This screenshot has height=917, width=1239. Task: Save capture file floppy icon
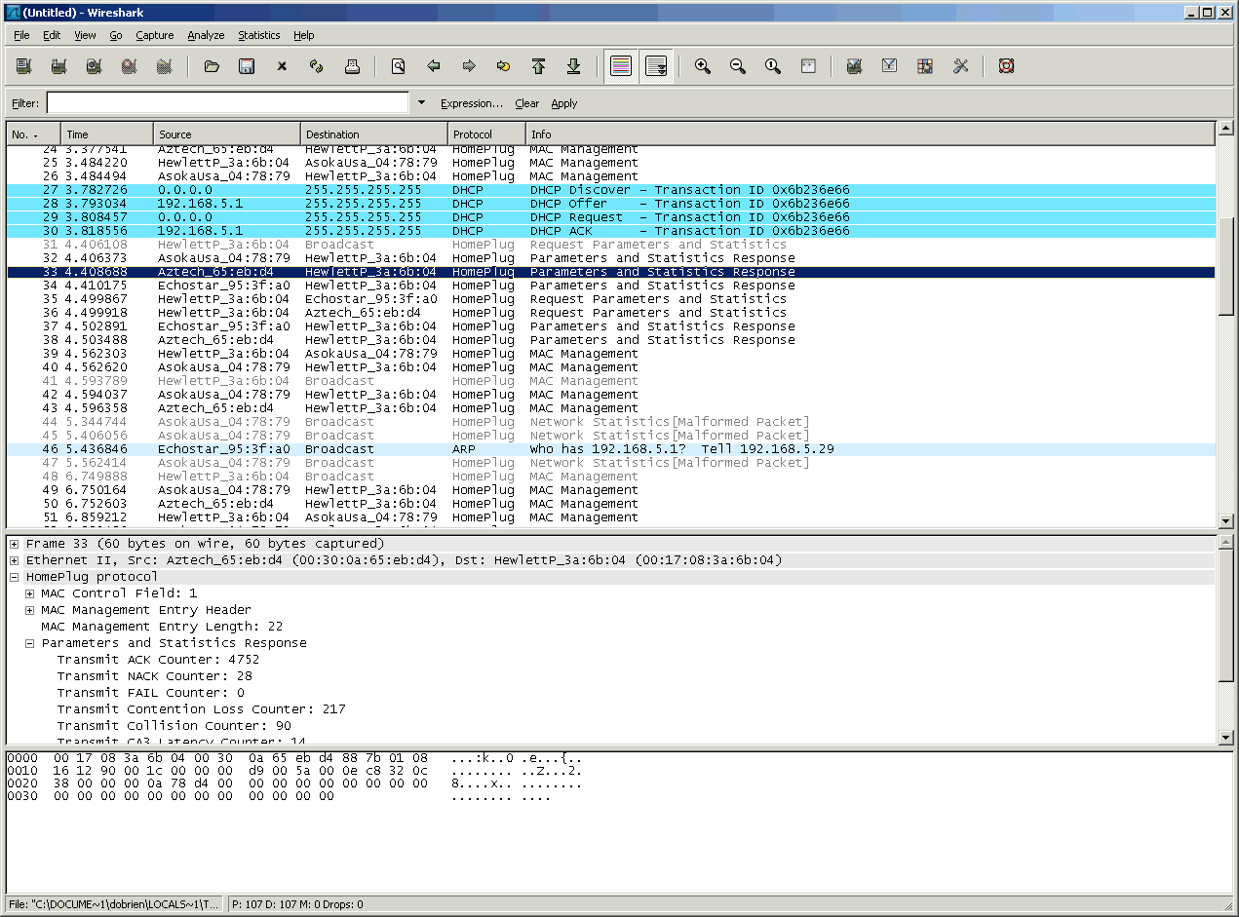click(x=247, y=66)
